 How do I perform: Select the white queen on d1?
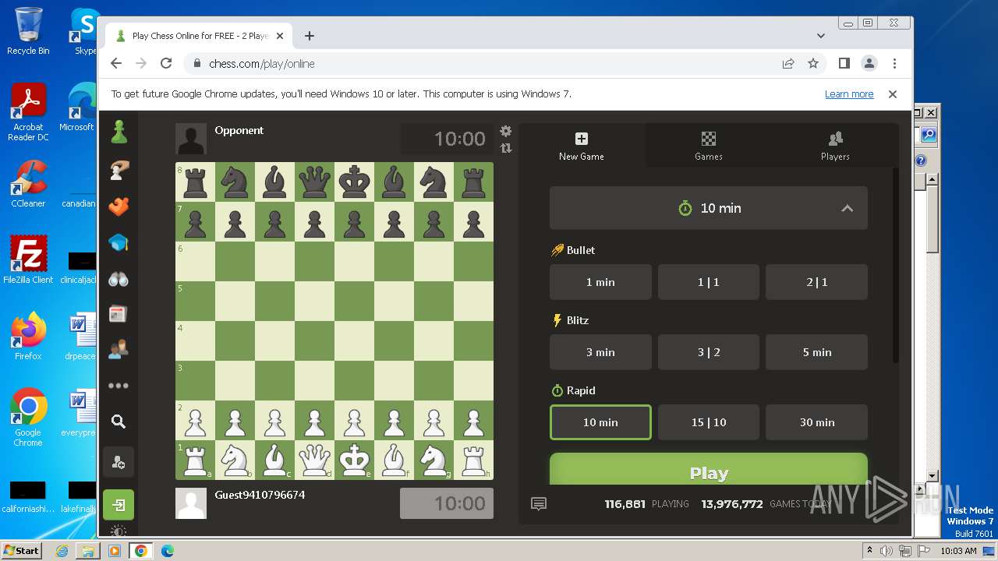pyautogui.click(x=314, y=460)
